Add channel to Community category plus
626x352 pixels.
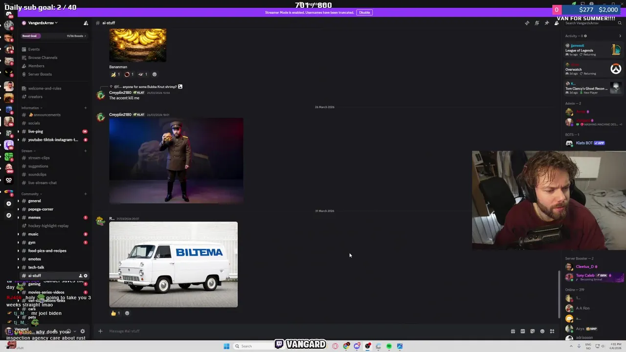point(86,194)
